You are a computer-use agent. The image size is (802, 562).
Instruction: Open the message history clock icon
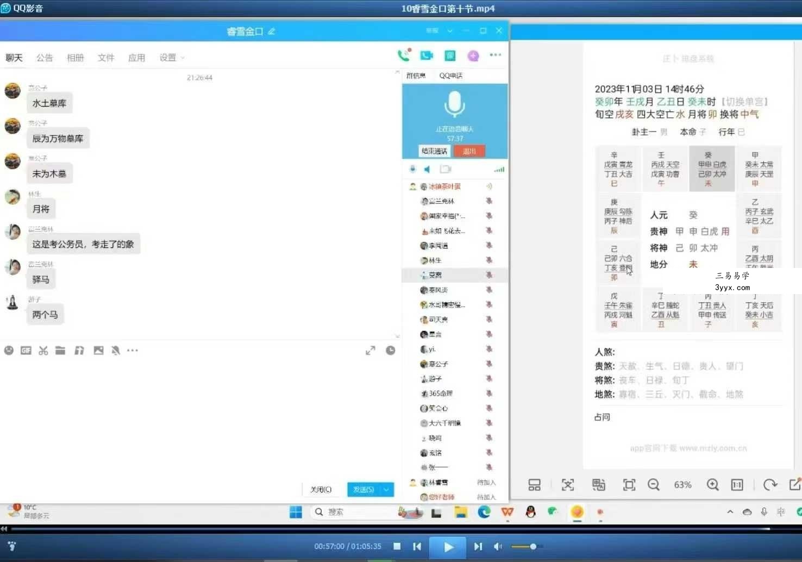[x=390, y=351]
